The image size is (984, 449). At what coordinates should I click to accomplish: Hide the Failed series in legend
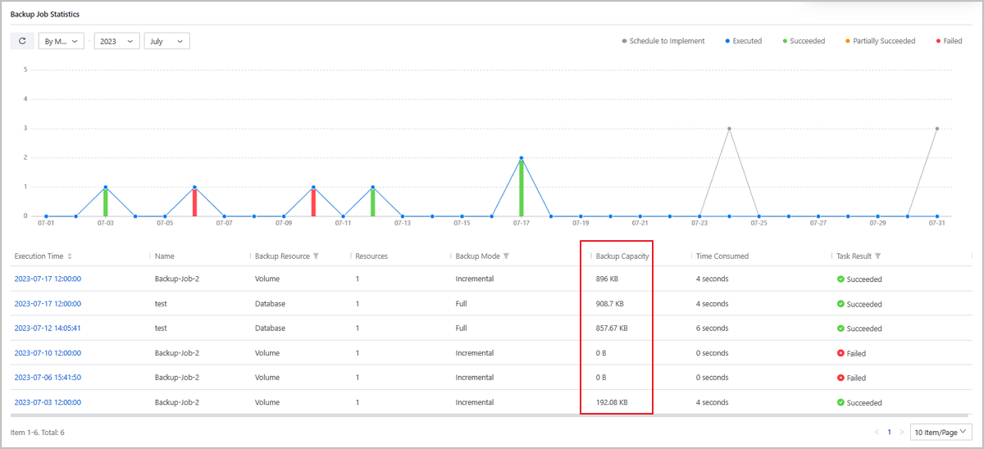[948, 41]
